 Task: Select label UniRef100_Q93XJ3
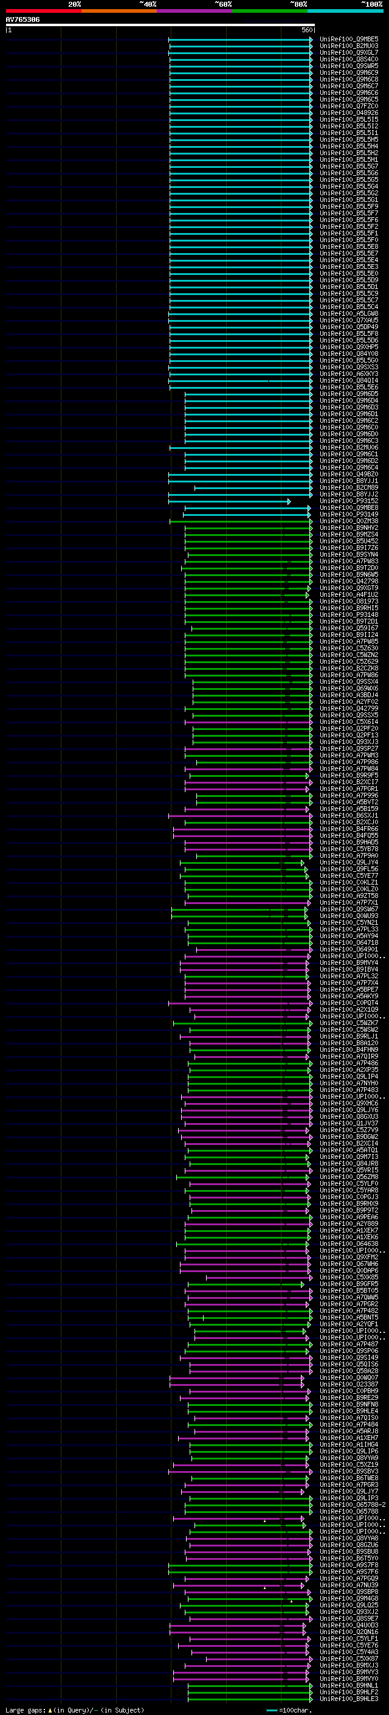pyautogui.click(x=348, y=742)
